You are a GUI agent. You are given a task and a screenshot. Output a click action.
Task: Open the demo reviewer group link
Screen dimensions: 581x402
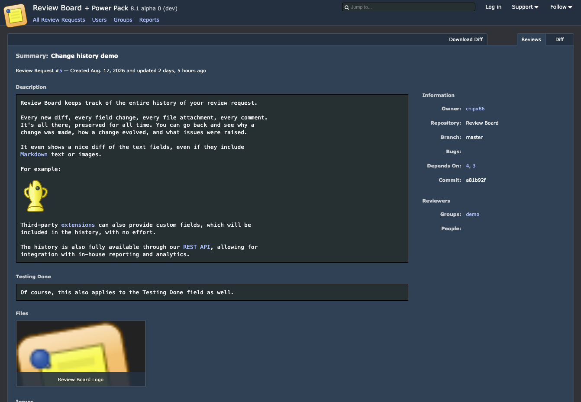tap(473, 214)
